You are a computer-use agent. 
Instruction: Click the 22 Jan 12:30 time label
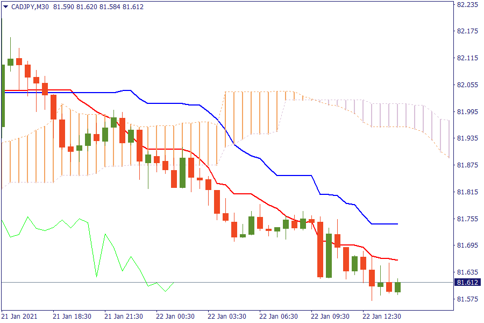click(382, 316)
